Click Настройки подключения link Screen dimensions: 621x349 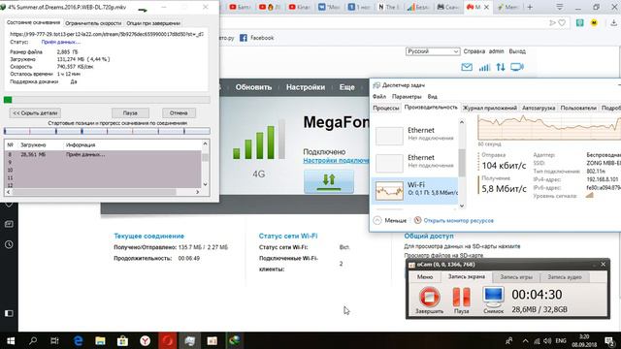[336, 160]
